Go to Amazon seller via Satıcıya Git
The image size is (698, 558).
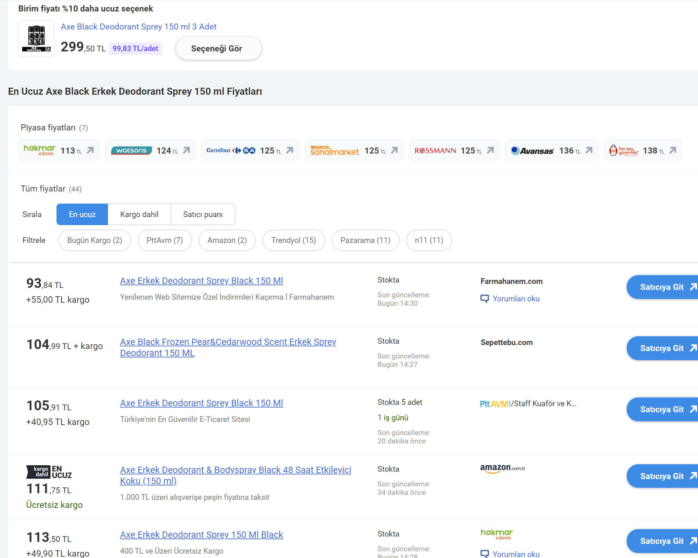click(662, 476)
